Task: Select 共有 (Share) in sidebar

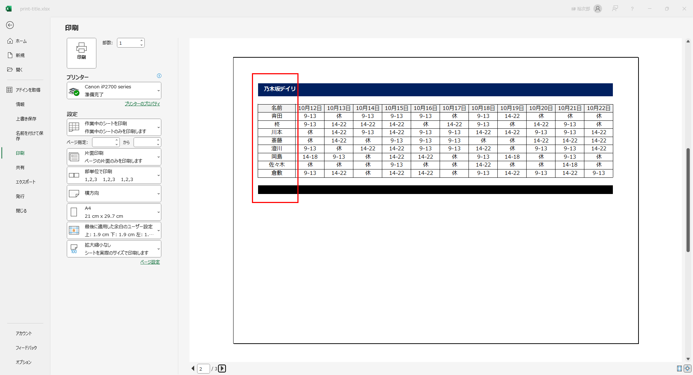Action: (x=20, y=168)
